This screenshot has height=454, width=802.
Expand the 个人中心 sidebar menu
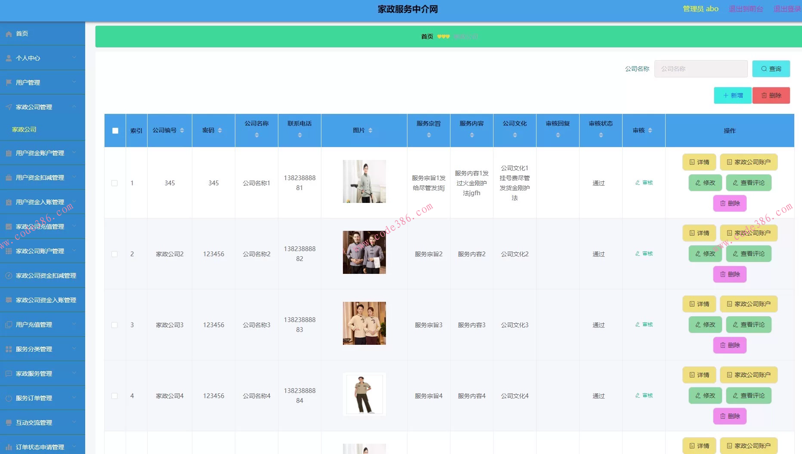[74, 58]
